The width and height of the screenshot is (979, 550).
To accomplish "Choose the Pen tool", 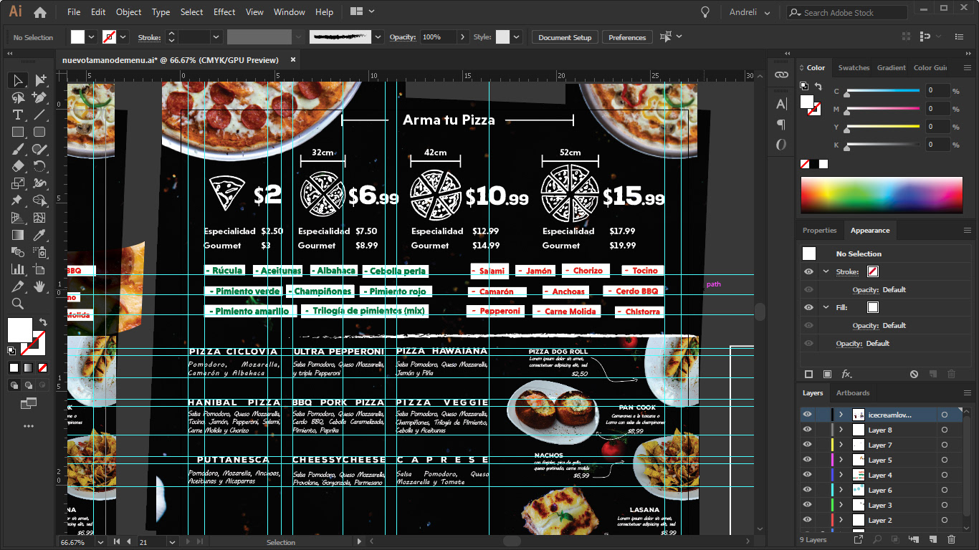I will pyautogui.click(x=39, y=97).
